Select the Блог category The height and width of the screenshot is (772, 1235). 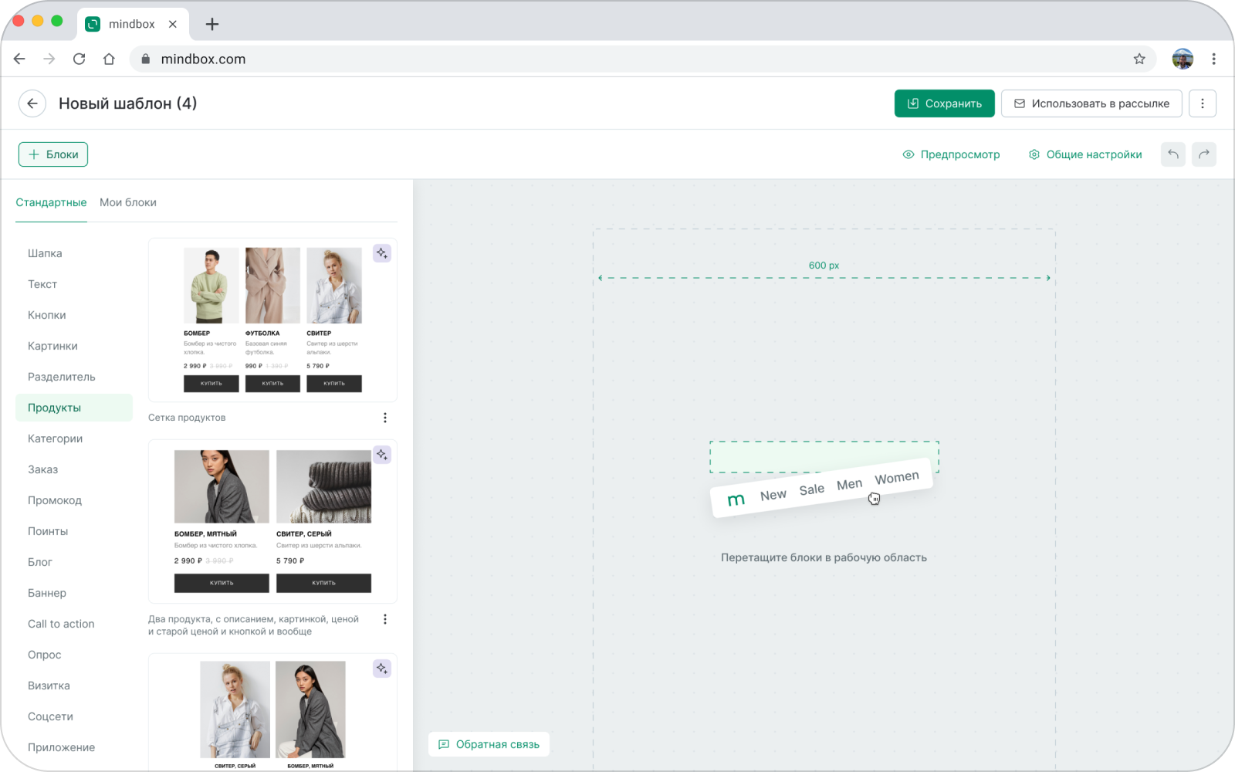74,562
